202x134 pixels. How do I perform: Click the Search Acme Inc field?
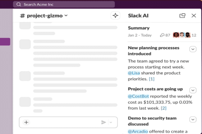(x=64, y=5)
